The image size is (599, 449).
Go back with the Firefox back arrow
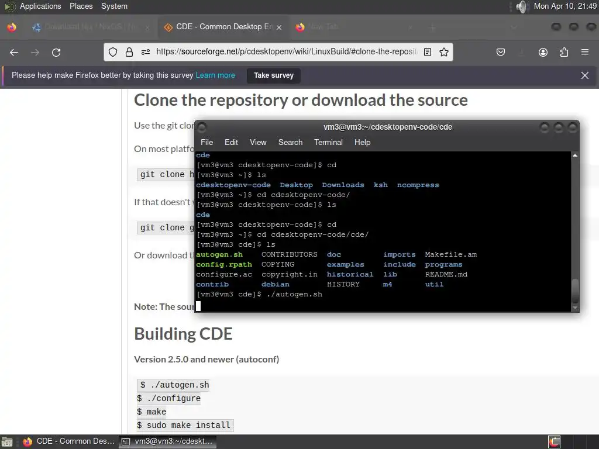coord(14,52)
